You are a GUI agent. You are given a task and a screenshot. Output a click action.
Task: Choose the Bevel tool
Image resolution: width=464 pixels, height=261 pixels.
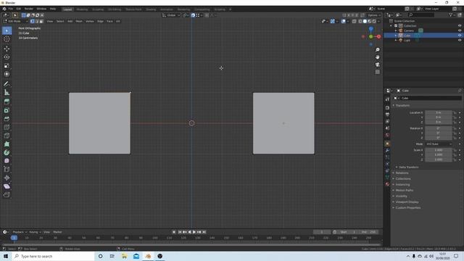point(7,119)
